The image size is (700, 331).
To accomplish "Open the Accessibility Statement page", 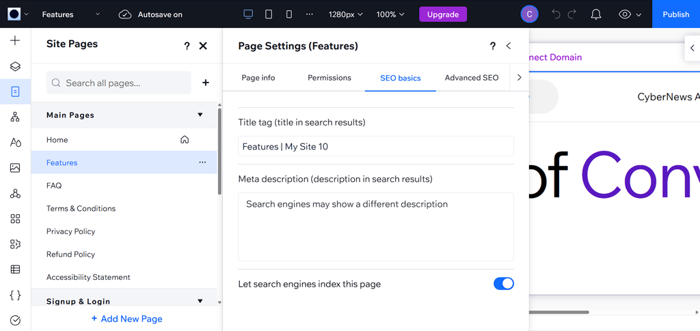I will [x=124, y=277].
